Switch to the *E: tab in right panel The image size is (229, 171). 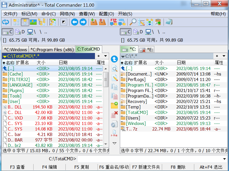click(146, 49)
